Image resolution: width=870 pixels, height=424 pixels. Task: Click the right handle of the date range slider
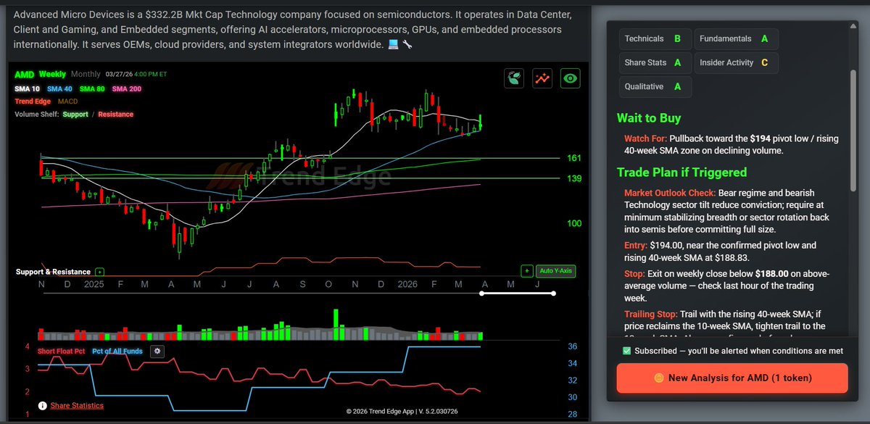(x=554, y=294)
